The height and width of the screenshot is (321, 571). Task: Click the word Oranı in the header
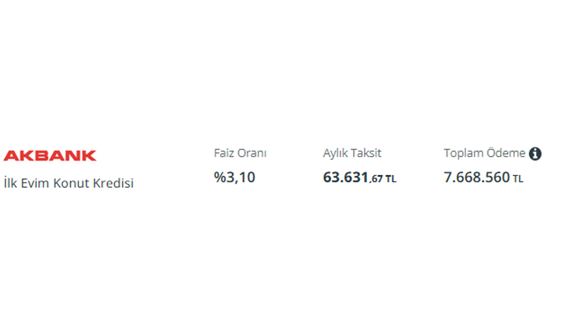coord(252,153)
